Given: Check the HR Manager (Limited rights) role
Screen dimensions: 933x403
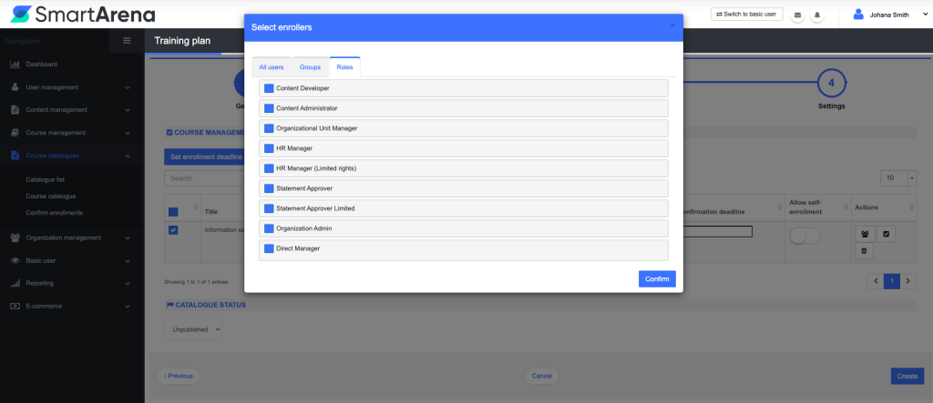Looking at the screenshot, I should [x=269, y=168].
